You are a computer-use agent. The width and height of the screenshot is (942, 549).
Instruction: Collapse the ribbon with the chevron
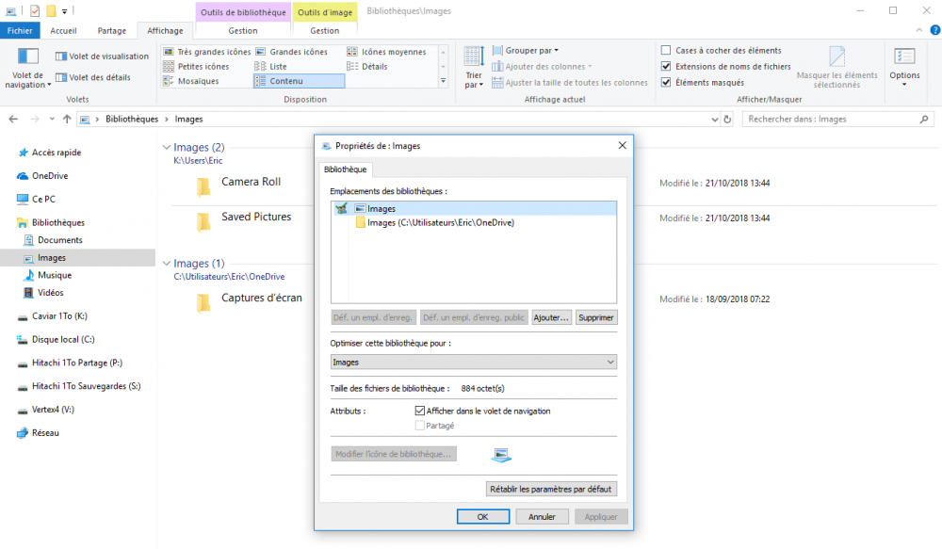pos(919,30)
